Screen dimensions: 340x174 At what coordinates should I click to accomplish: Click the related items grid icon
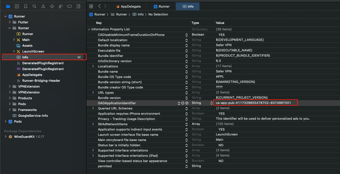pos(91,6)
